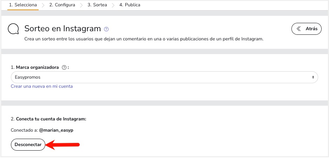Go to step 2. Configura

(62, 5)
